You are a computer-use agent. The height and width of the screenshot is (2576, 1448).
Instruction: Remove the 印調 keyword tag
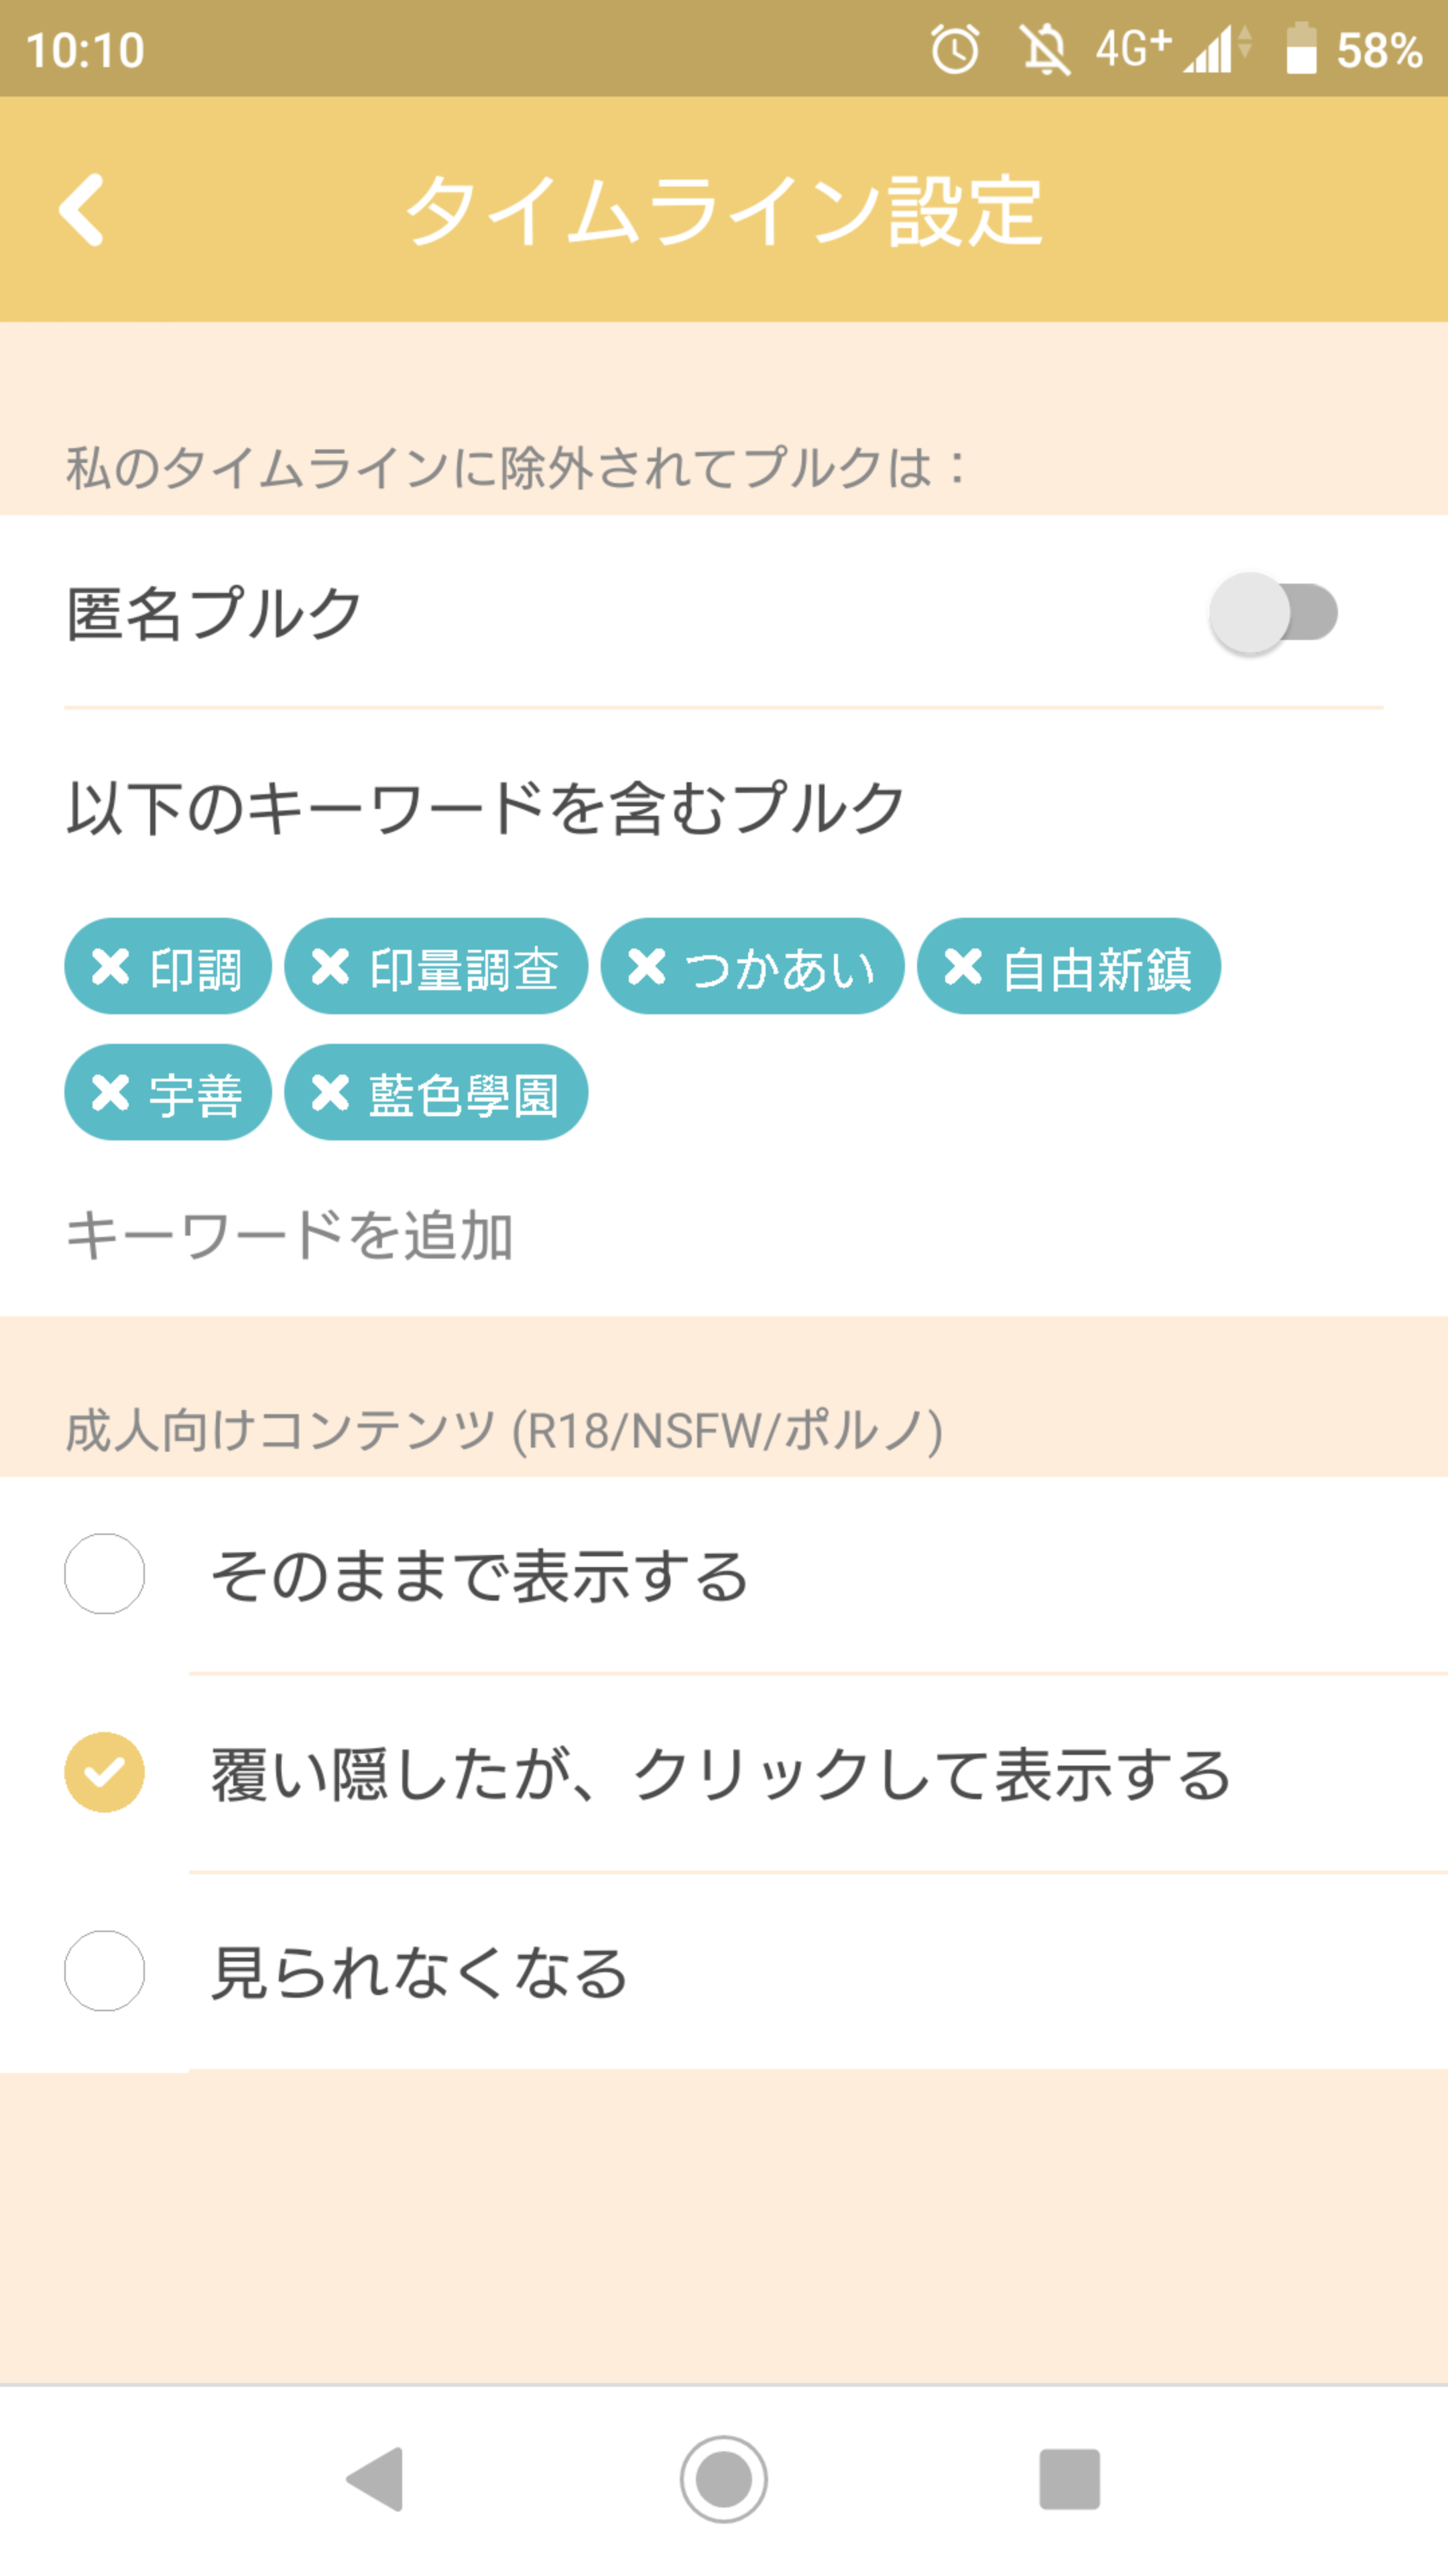(110, 966)
